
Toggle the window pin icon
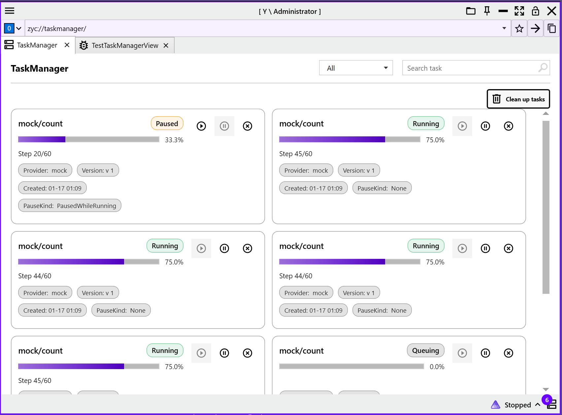coord(487,11)
